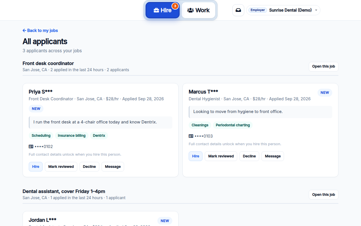Click the Dentrix skill tag
The height and width of the screenshot is (226, 361).
pyautogui.click(x=99, y=136)
